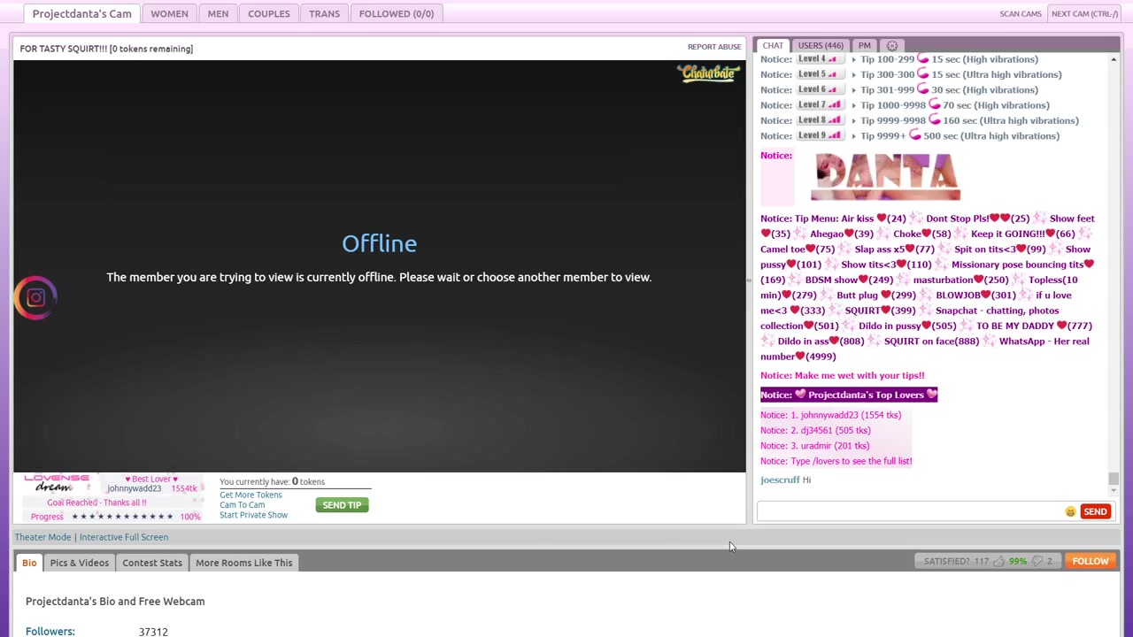This screenshot has width=1133, height=637.
Task: Open the emoji picker in chat
Action: coord(1070,511)
